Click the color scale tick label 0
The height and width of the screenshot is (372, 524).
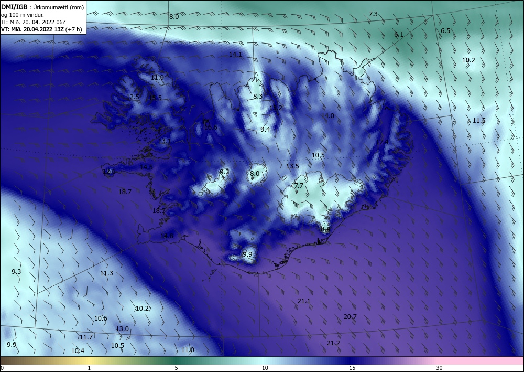coord(2,368)
